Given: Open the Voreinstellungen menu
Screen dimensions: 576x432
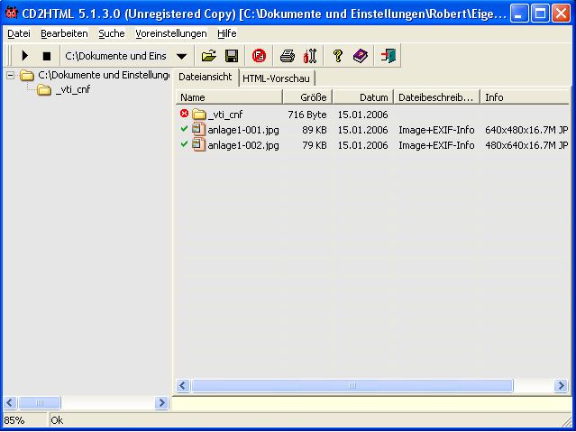Looking at the screenshot, I should [170, 33].
